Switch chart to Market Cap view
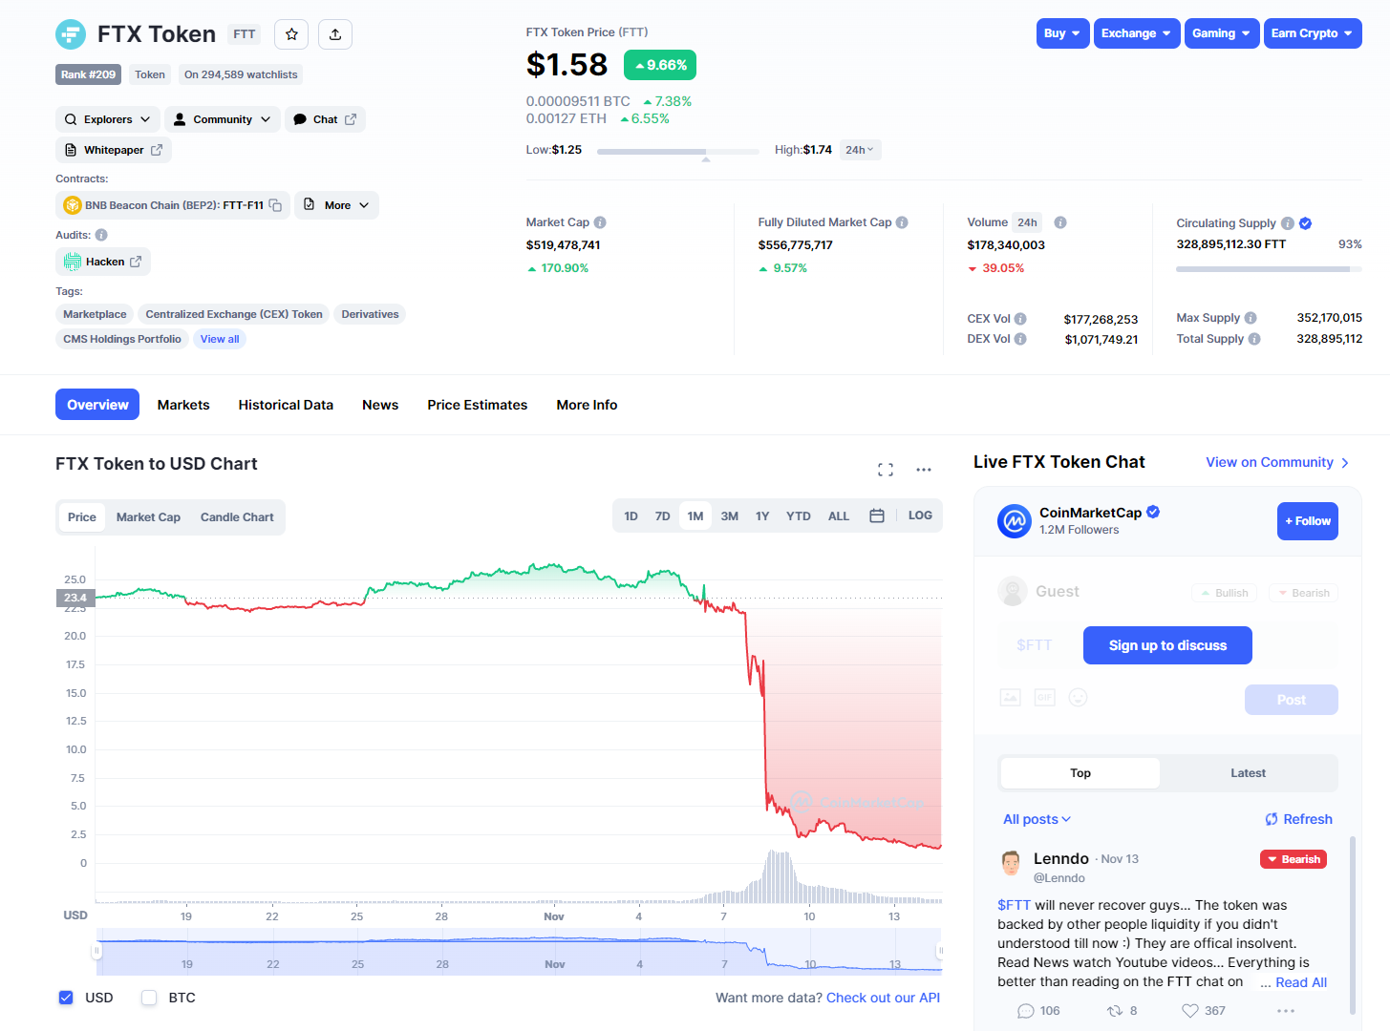Viewport: 1390px width, 1031px height. click(x=148, y=517)
